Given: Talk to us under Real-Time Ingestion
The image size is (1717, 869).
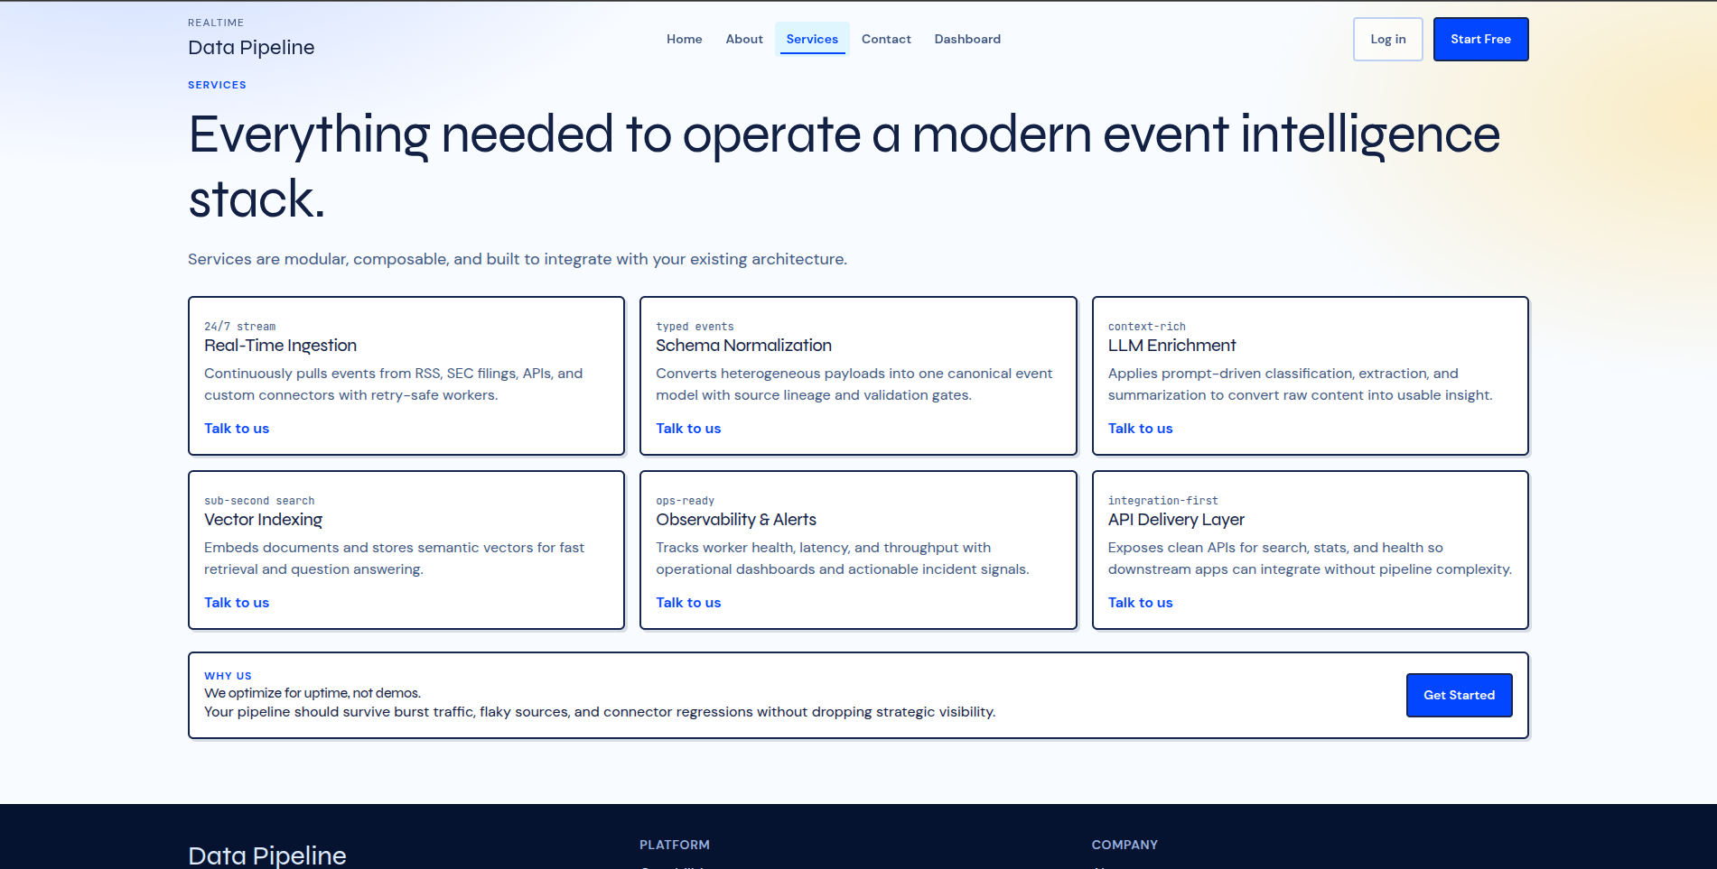Looking at the screenshot, I should pyautogui.click(x=237, y=429).
